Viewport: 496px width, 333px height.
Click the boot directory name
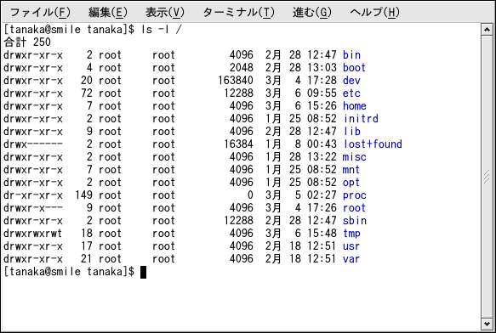coord(354,68)
